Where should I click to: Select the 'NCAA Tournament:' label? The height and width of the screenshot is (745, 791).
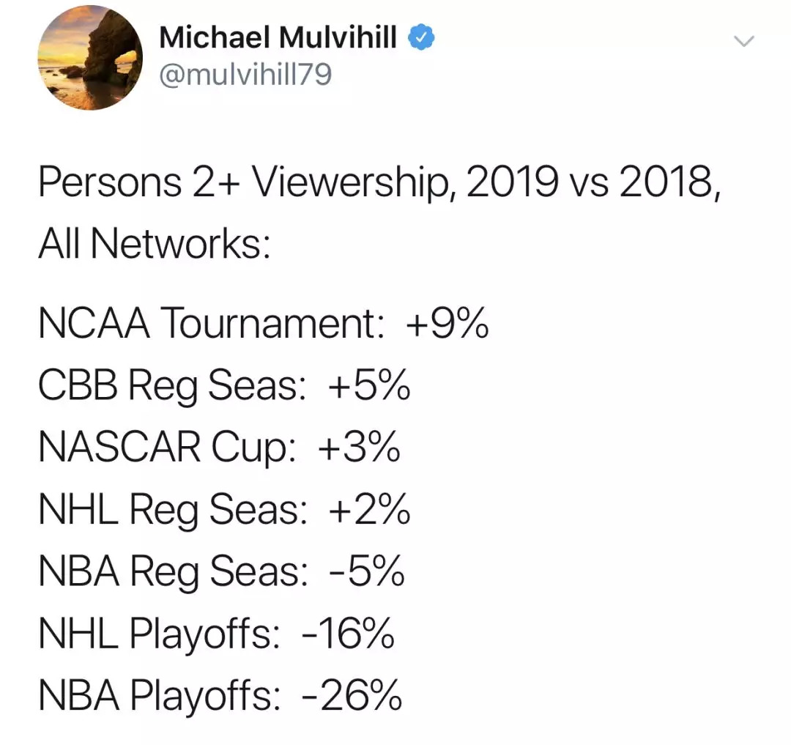point(212,324)
